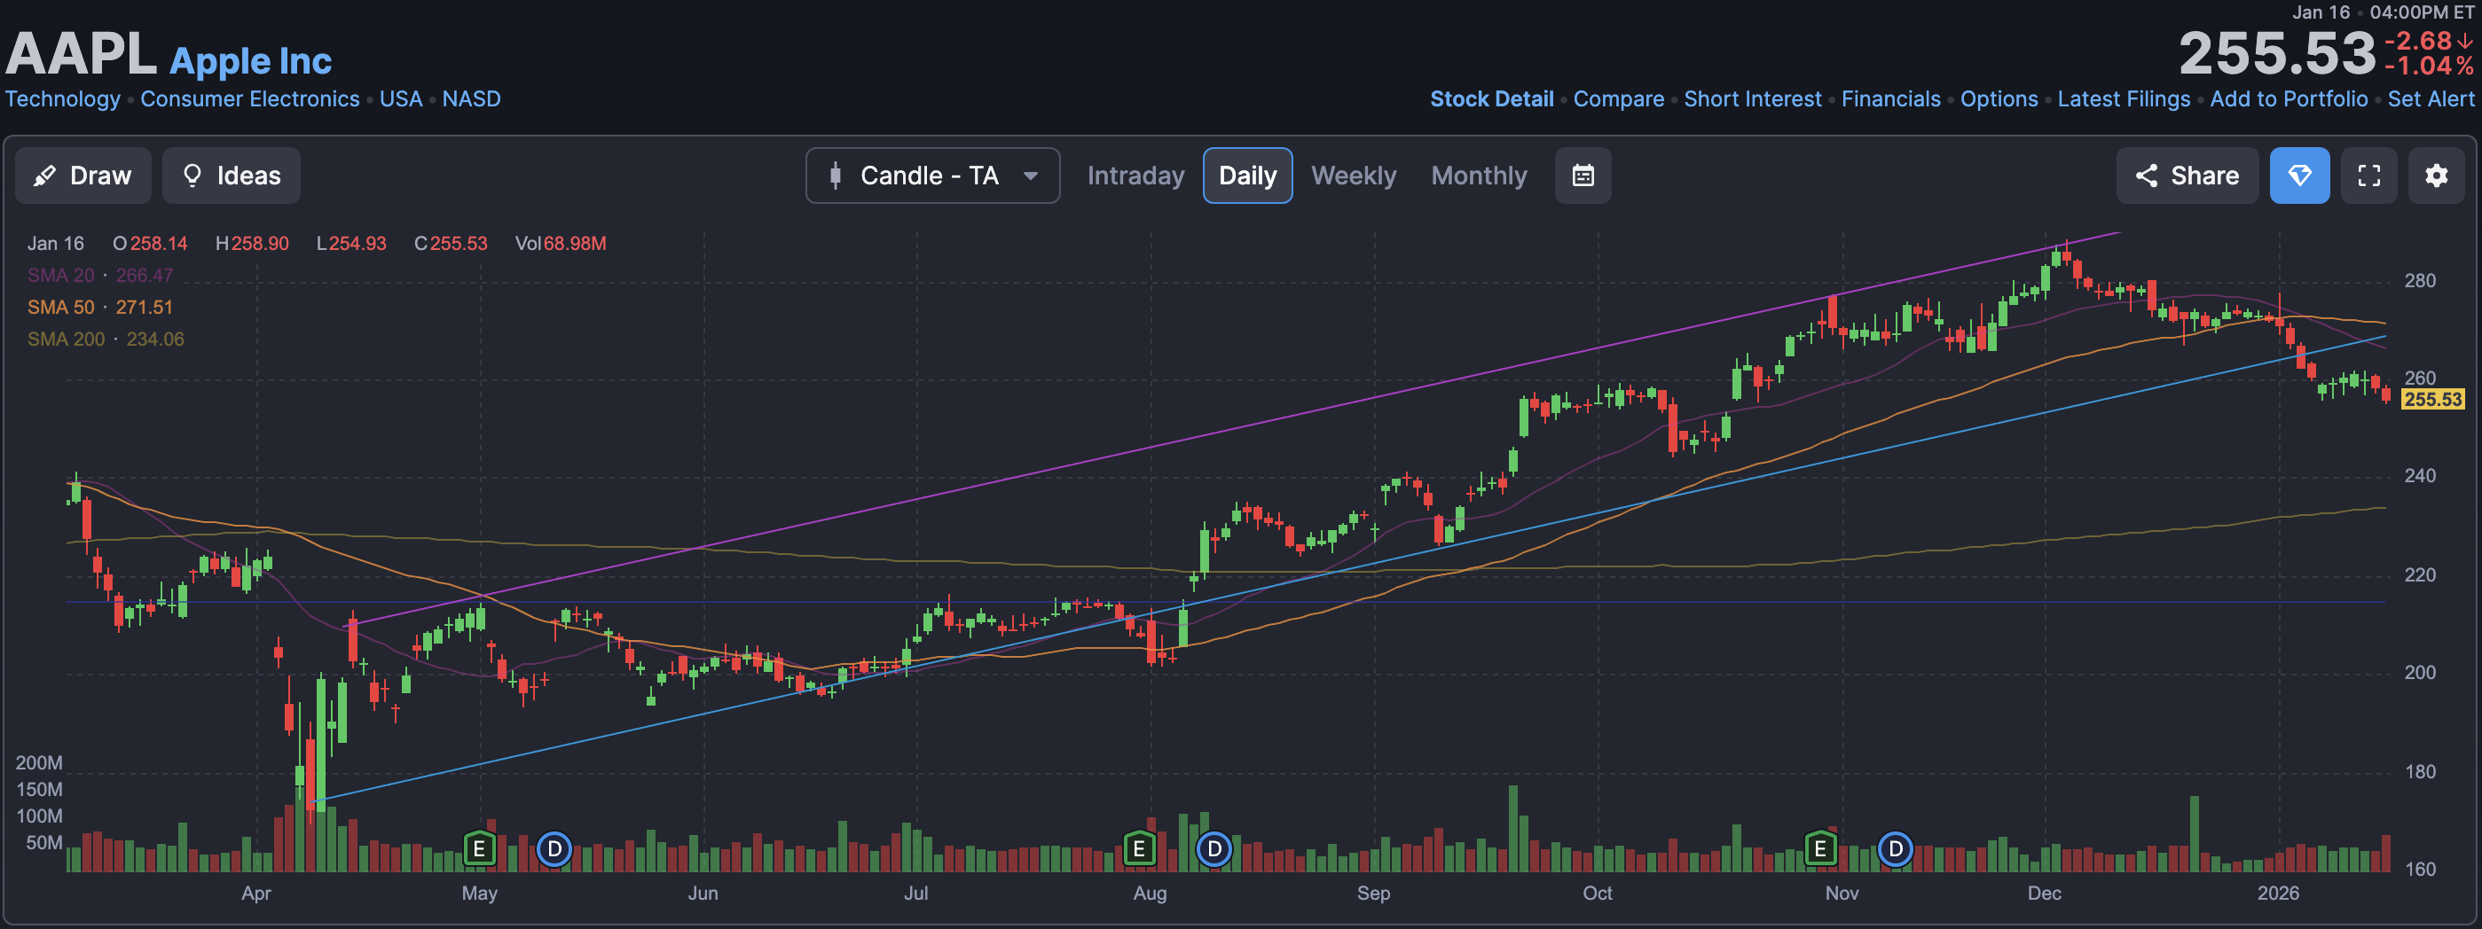Viewport: 2482px width, 929px height.
Task: Open the calendar date range picker
Action: 1583,176
